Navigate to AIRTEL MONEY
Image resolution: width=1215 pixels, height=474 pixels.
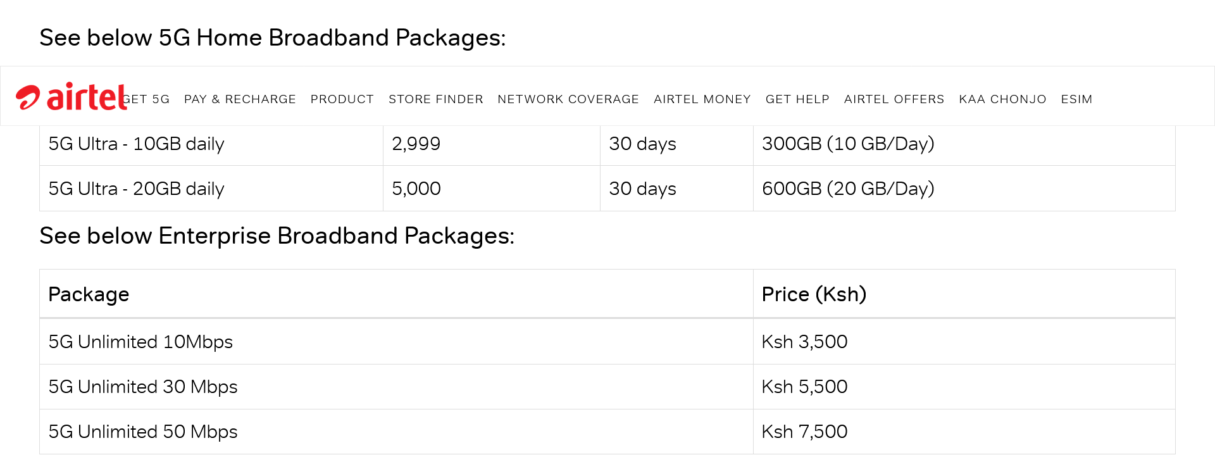point(702,99)
